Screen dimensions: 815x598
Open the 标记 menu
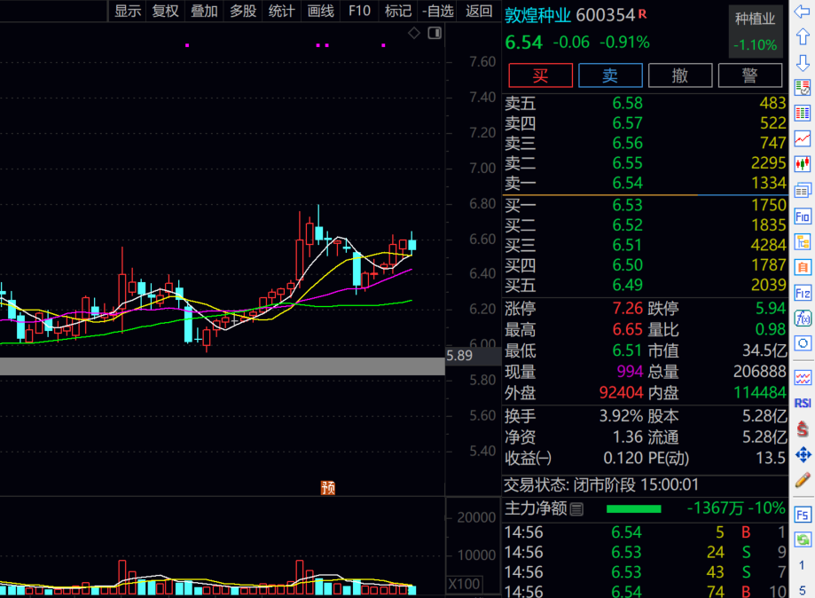coord(397,11)
